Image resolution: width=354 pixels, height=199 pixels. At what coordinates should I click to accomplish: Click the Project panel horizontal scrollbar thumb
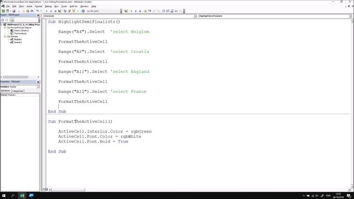click(15, 77)
